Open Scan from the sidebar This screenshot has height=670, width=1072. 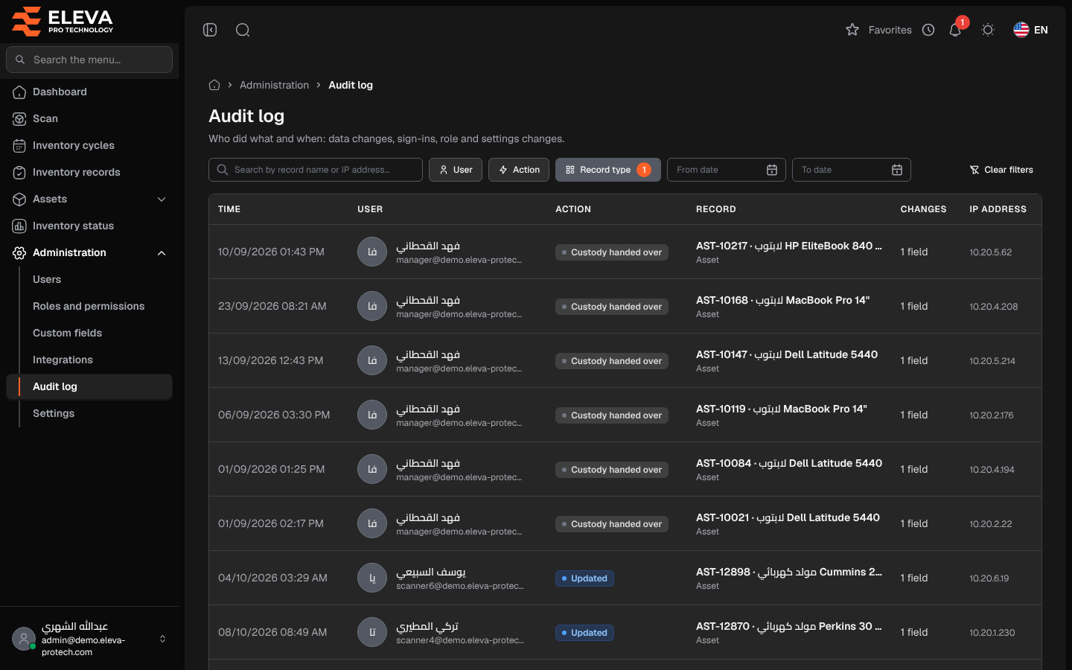pos(89,118)
